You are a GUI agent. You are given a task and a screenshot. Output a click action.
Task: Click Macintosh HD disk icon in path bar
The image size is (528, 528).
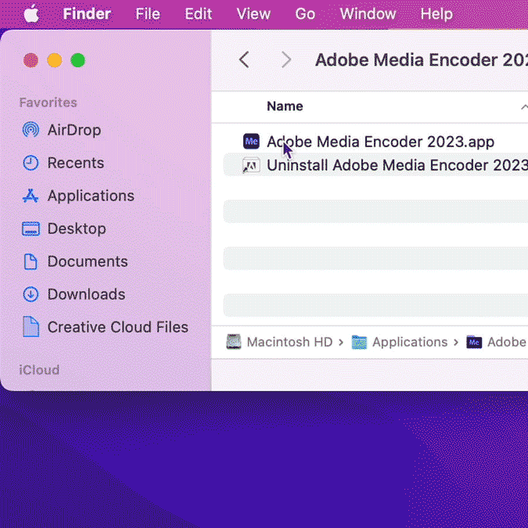tap(234, 342)
